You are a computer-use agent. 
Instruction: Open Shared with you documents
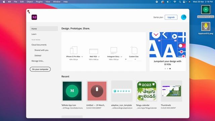(41, 50)
